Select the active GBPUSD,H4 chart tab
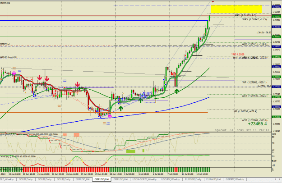282x183 pixels. pyautogui.click(x=102, y=179)
